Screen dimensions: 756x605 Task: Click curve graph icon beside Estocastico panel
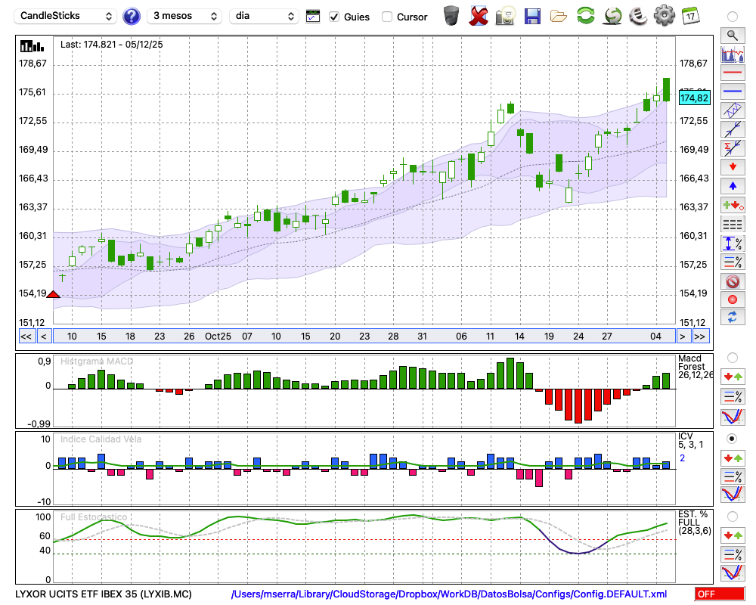point(733,572)
